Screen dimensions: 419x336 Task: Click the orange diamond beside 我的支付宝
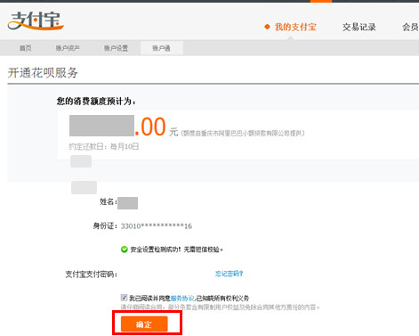[x=267, y=27]
